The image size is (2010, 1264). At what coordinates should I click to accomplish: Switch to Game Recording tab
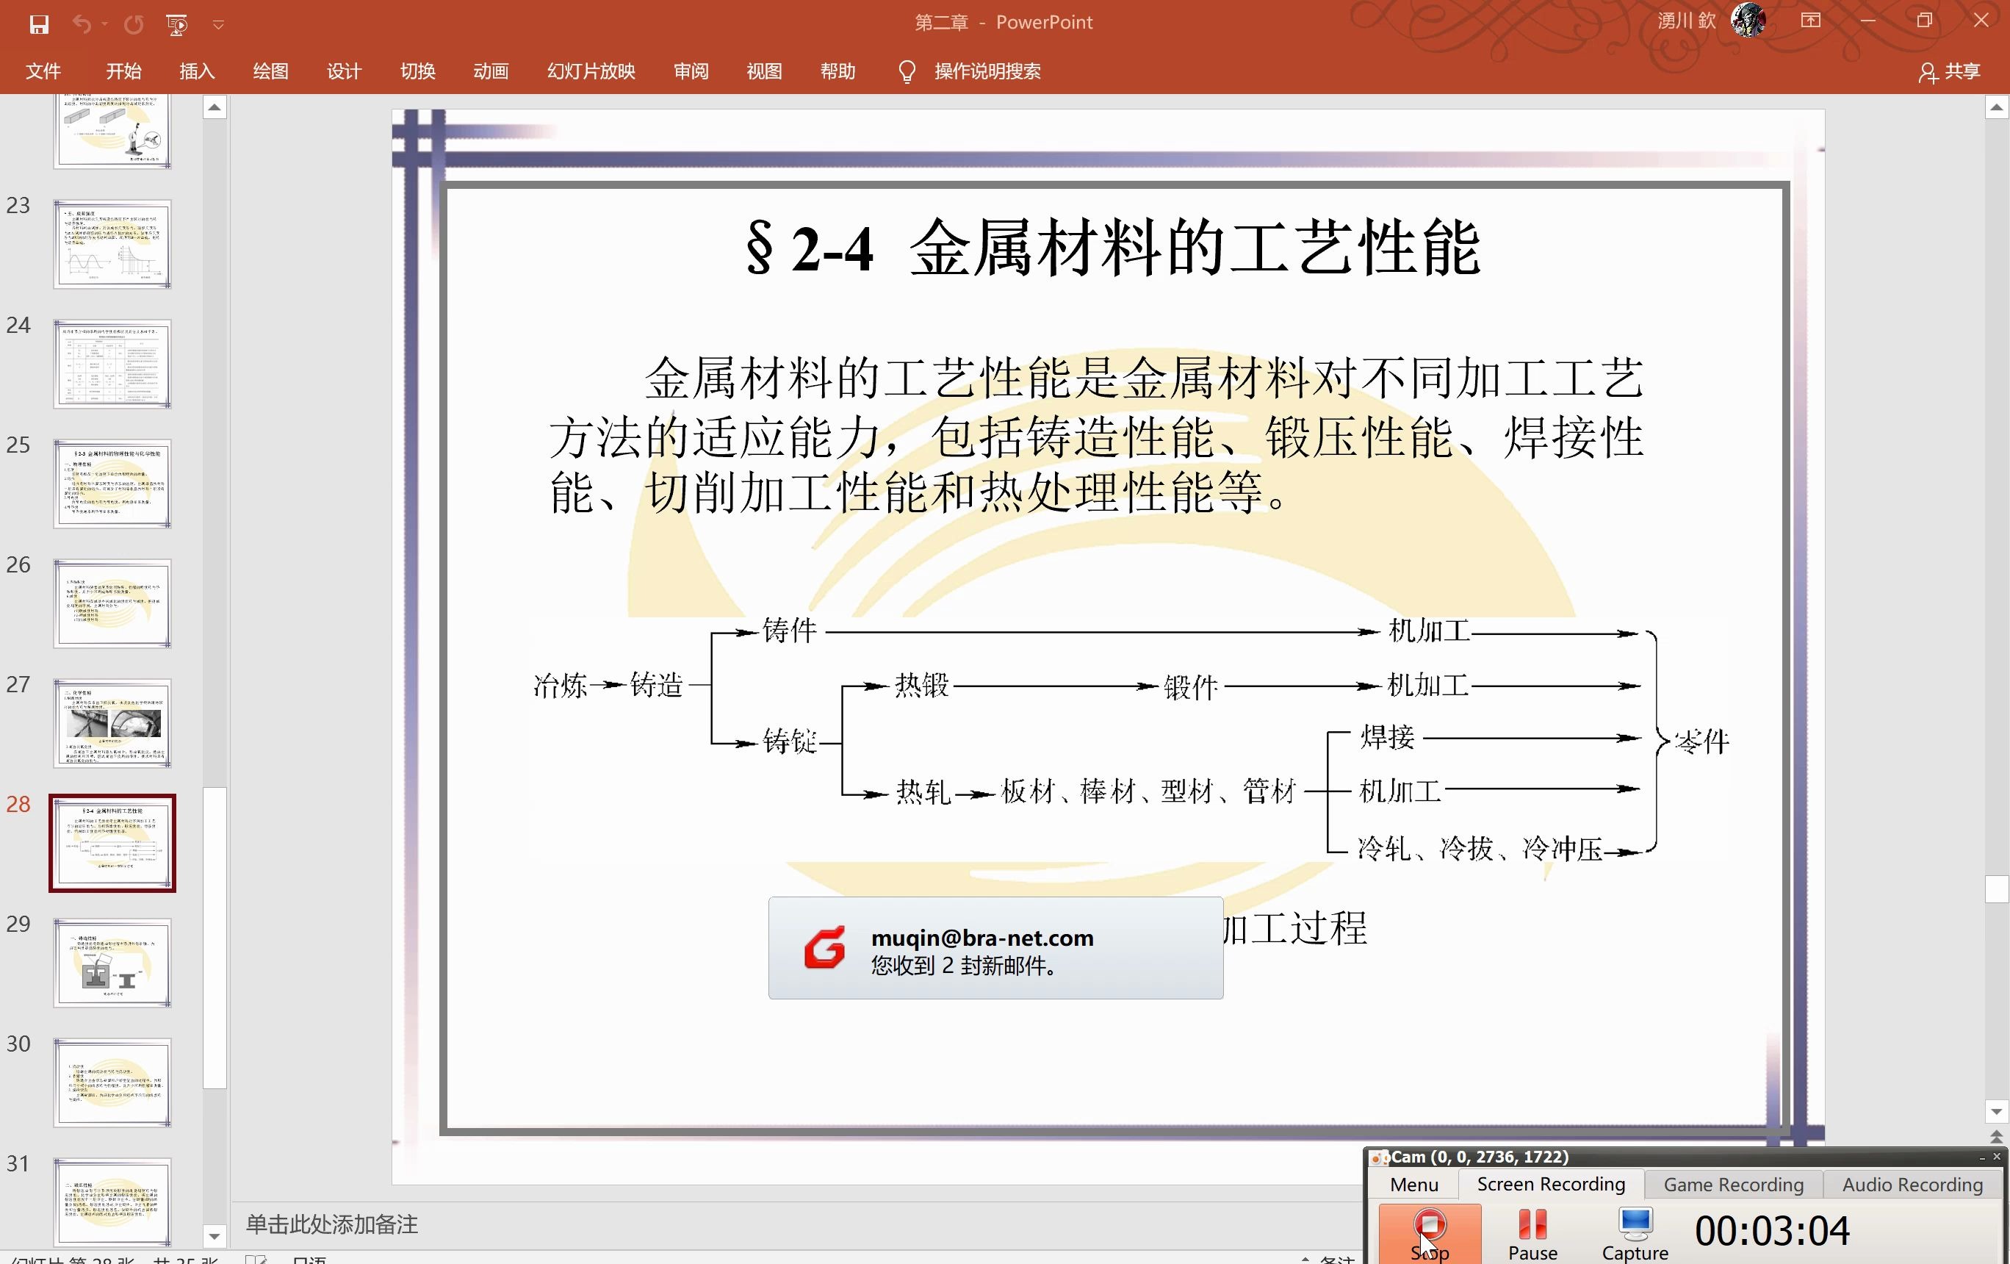(1733, 1185)
